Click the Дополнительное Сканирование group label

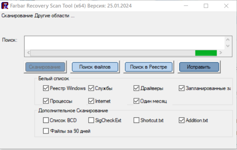click(x=73, y=111)
